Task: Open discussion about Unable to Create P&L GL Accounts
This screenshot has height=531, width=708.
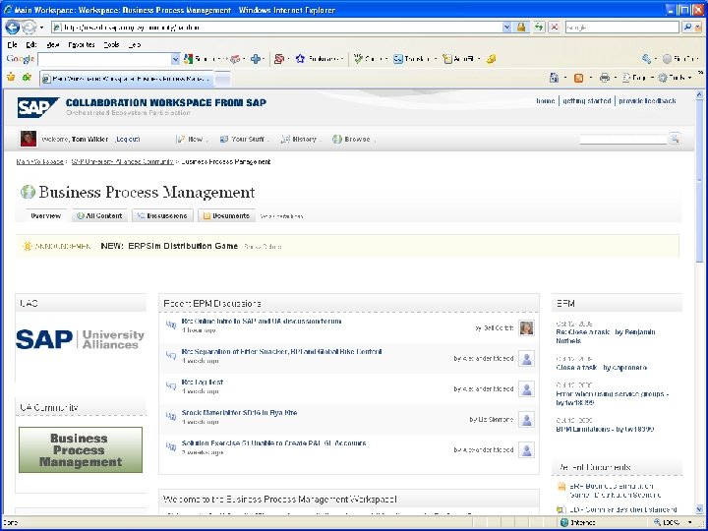Action: [x=273, y=442]
